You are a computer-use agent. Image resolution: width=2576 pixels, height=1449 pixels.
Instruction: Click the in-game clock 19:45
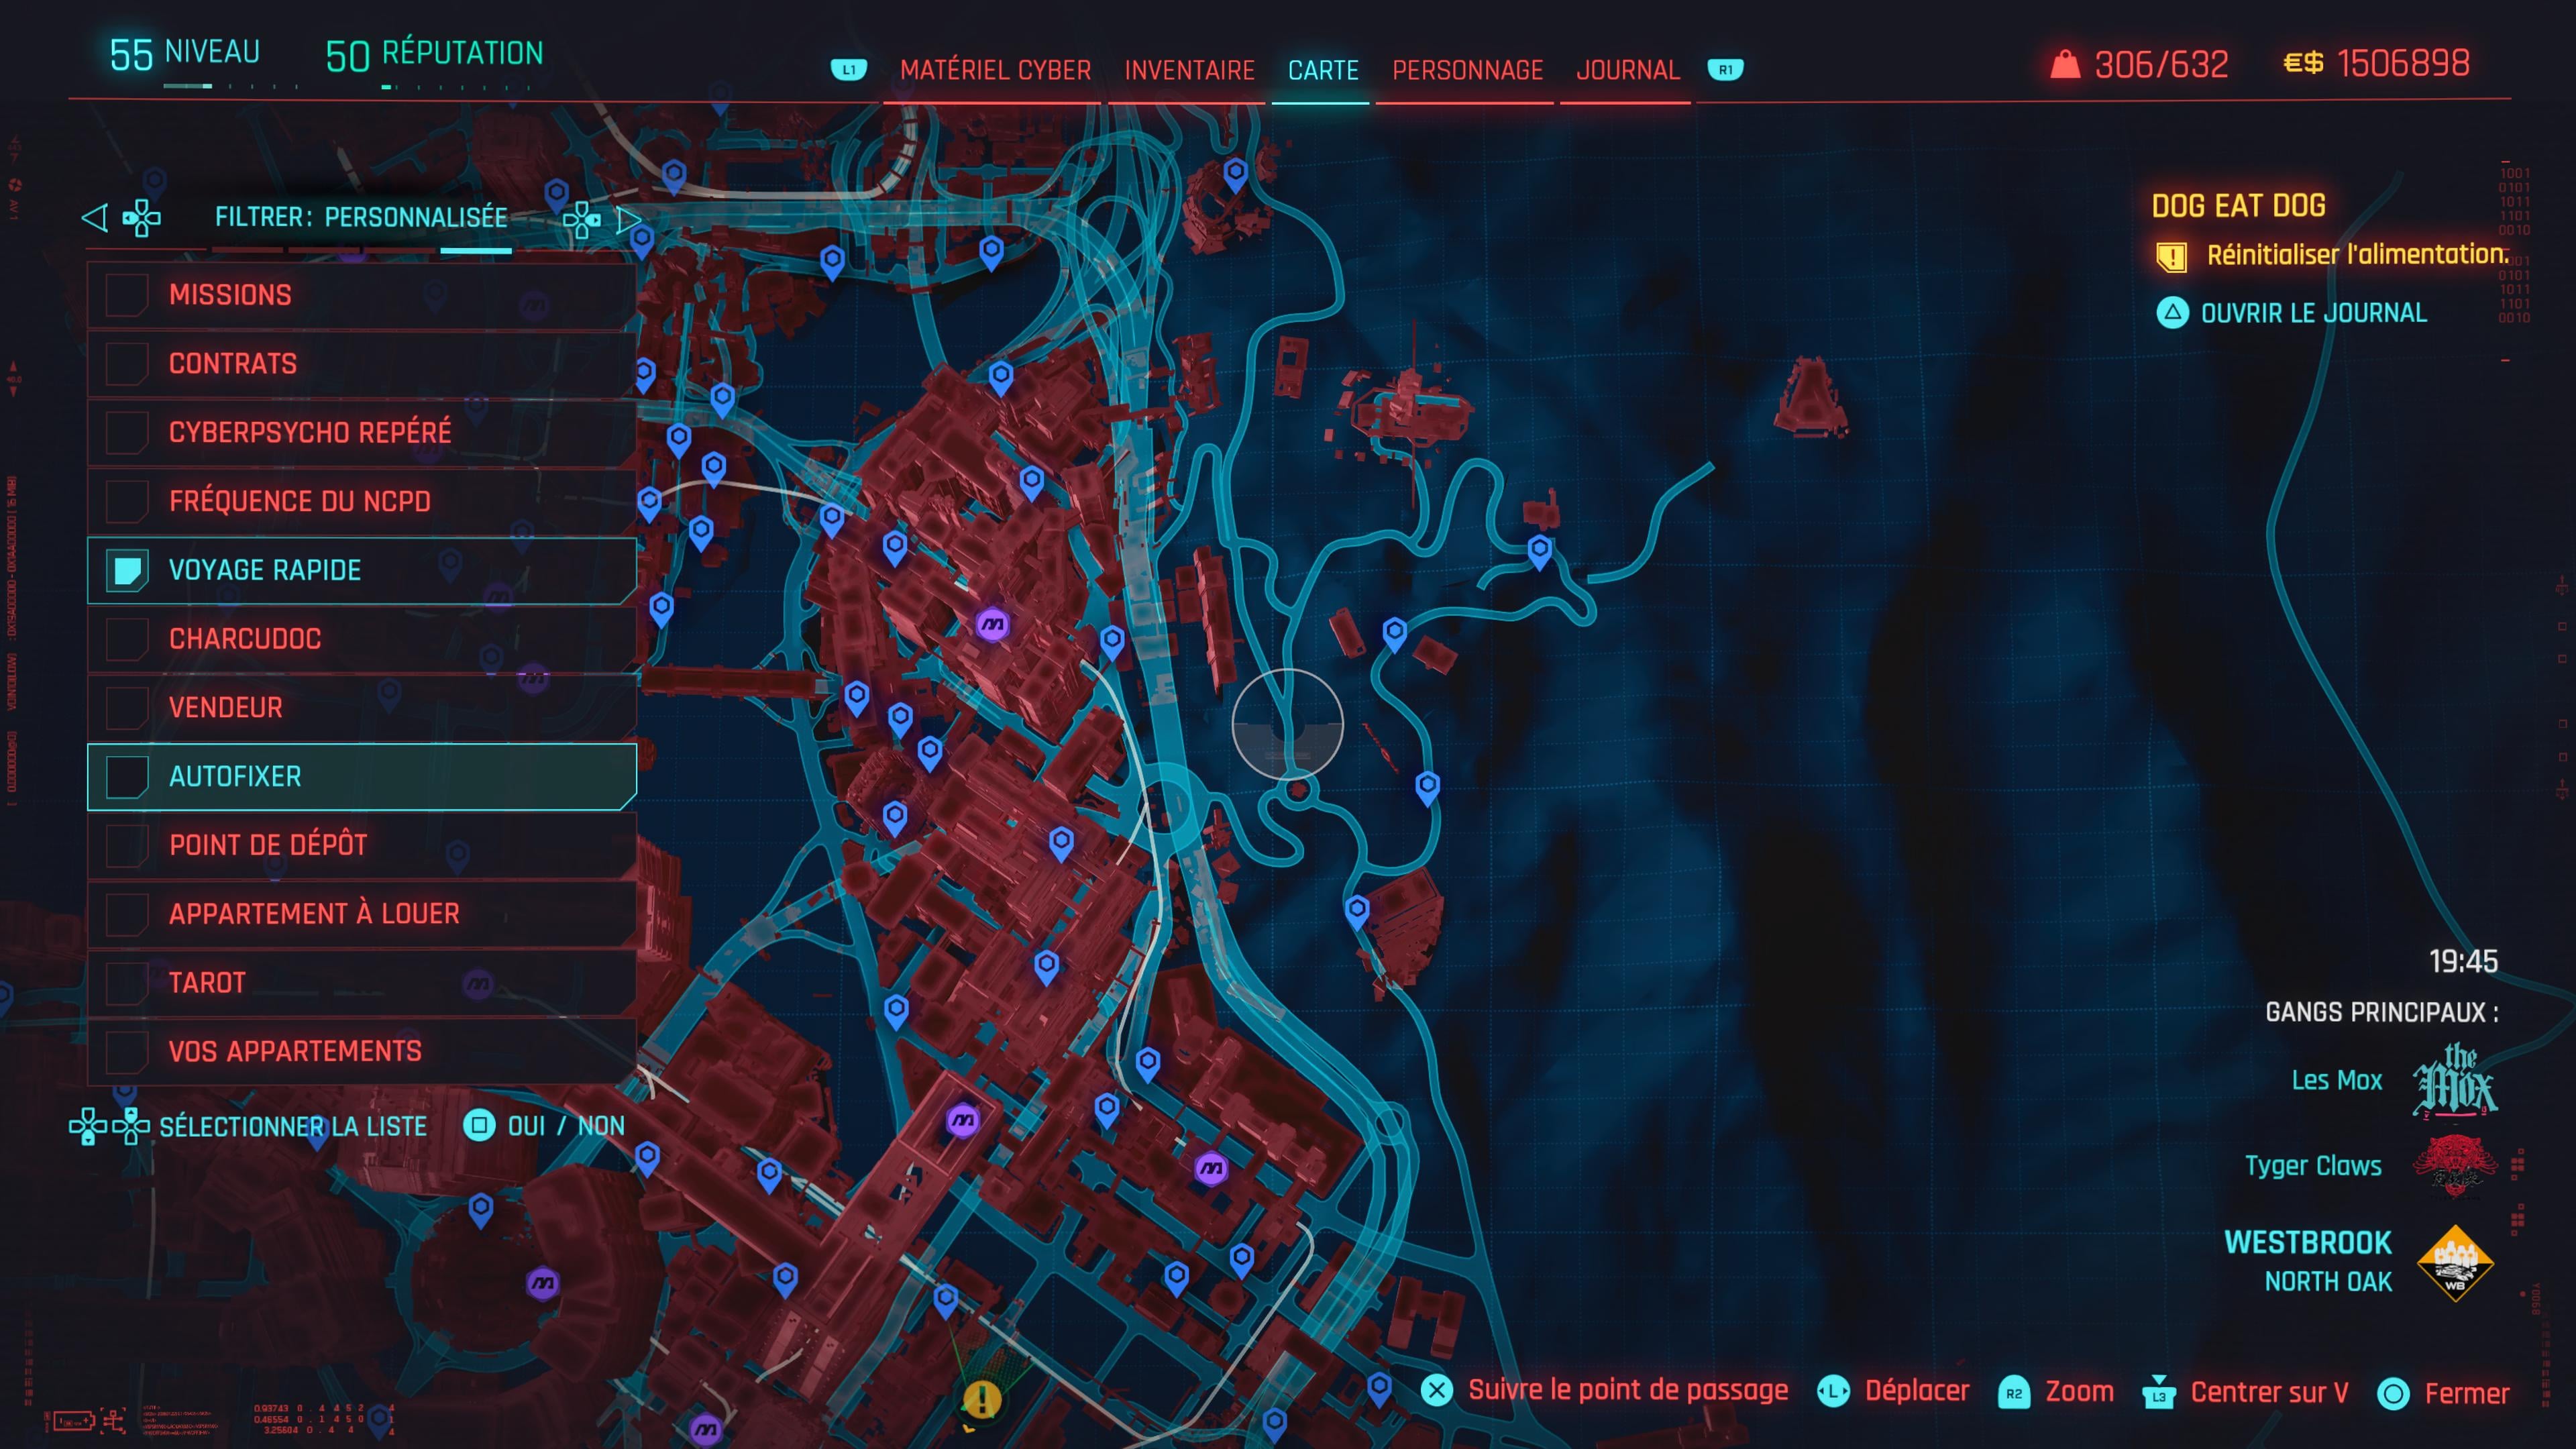(2463, 962)
